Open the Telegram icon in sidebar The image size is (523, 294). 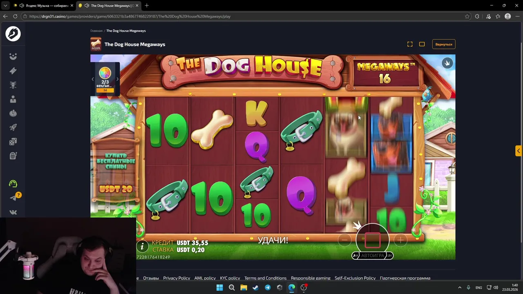[13, 198]
